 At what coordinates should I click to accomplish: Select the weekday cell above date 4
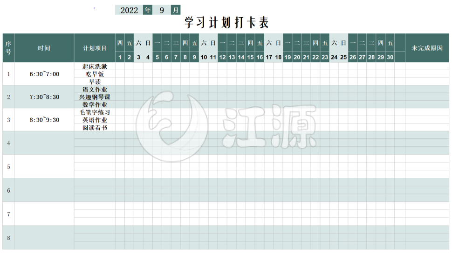[x=148, y=43]
